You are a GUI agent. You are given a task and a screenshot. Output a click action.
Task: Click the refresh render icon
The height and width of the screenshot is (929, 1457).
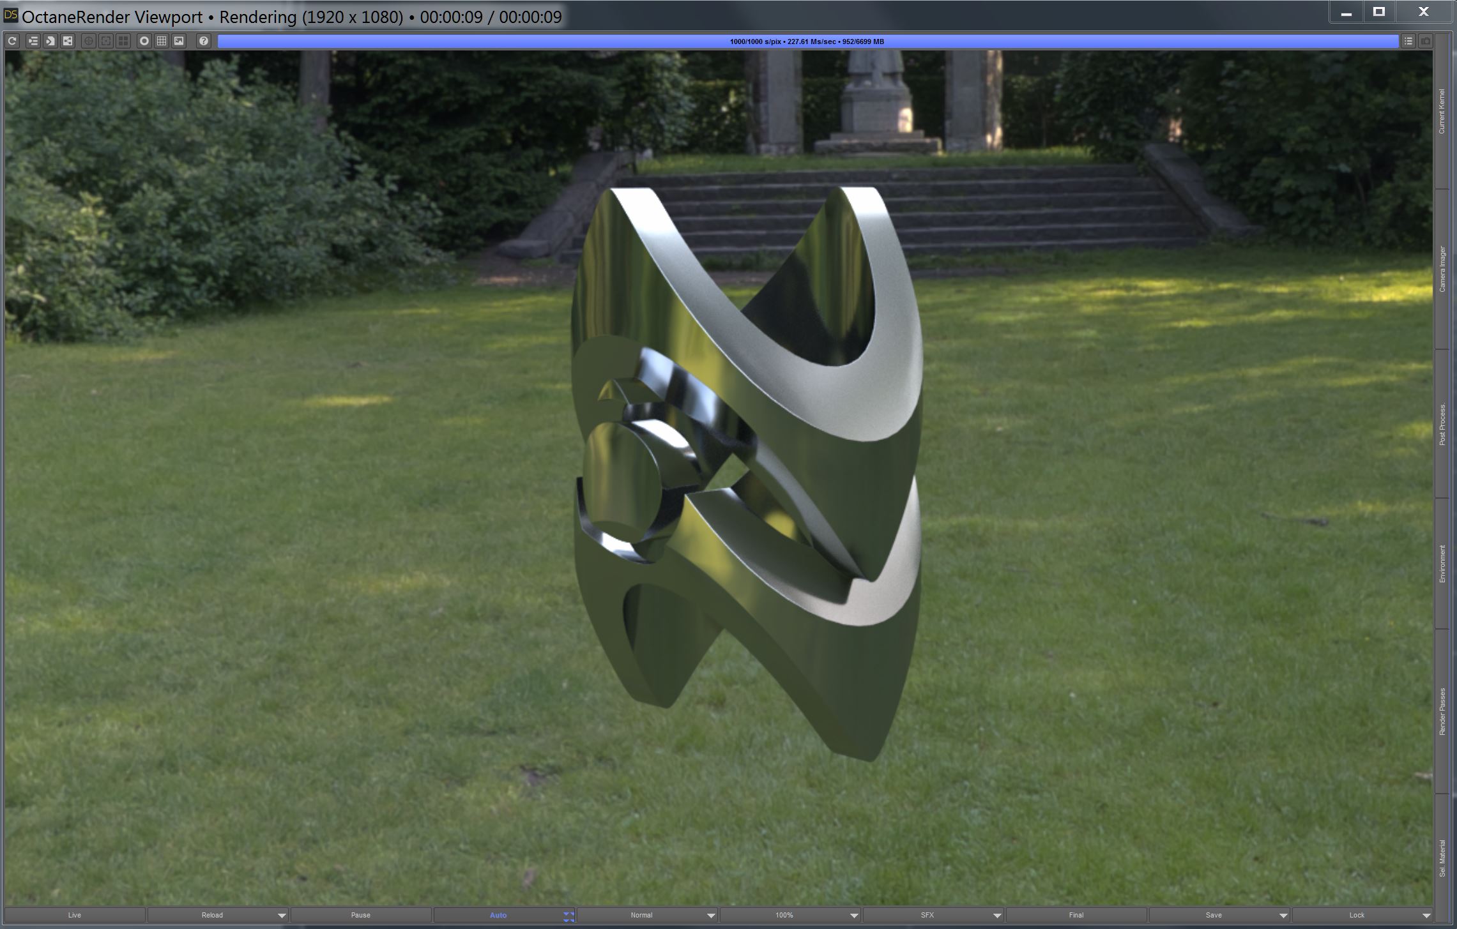pos(12,42)
